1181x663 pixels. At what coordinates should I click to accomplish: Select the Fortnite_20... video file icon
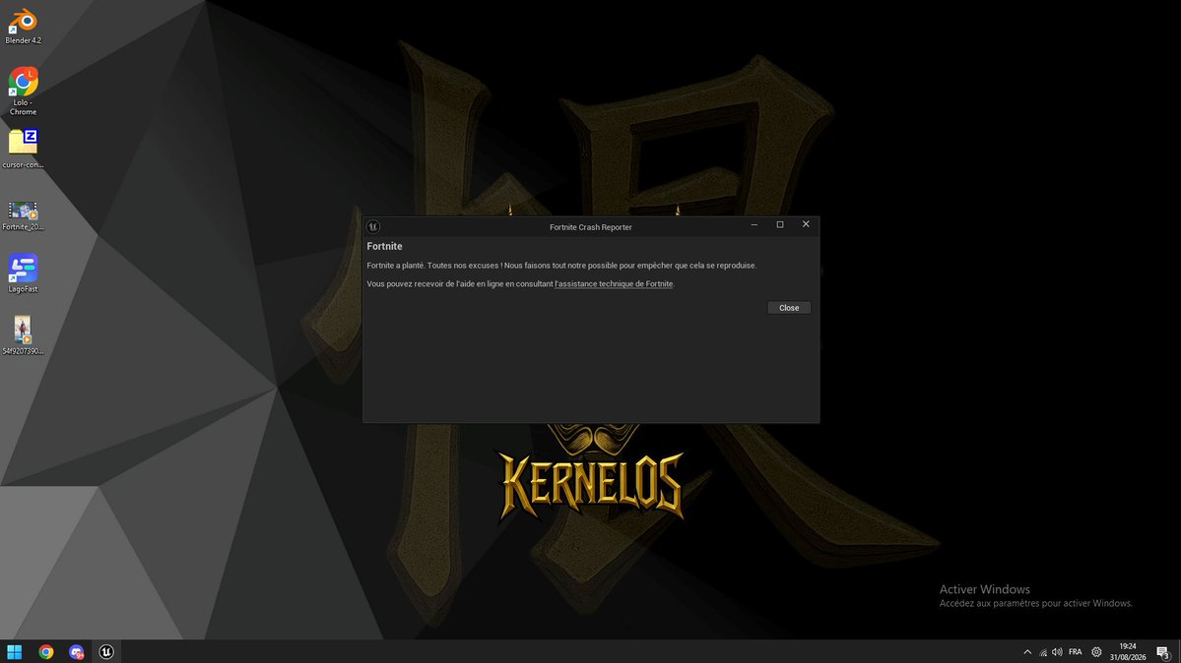(24, 215)
